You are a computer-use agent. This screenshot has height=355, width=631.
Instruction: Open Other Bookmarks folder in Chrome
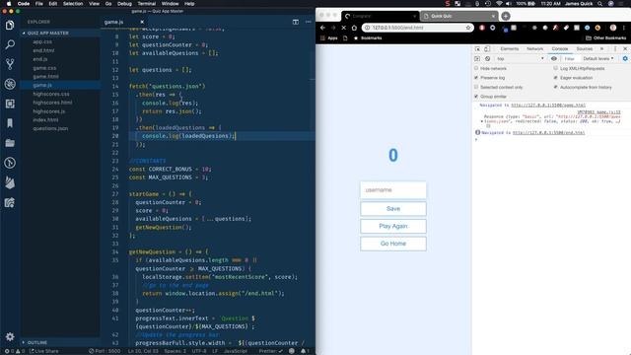coord(606,37)
